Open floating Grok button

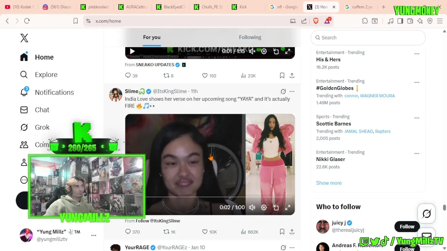426,214
